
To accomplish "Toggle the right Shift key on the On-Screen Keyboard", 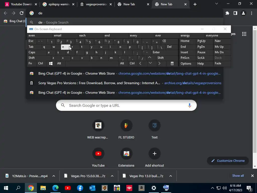I will coord(167,58).
